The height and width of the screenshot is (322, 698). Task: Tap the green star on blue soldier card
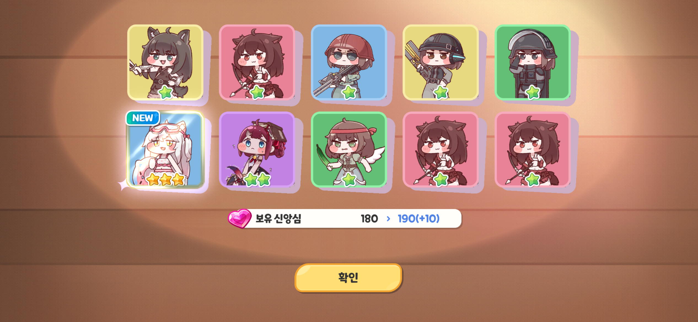[x=349, y=92]
